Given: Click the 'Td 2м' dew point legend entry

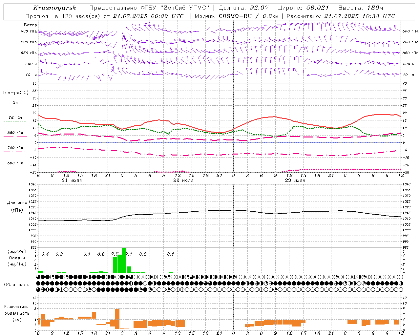Looking at the screenshot, I should coord(15,117).
